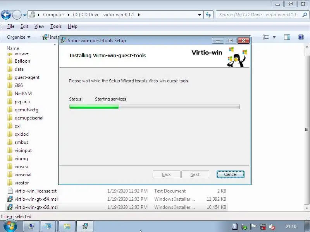This screenshot has width=310, height=232.
Task: Select the qemupciserial folder
Action: [x=29, y=118]
